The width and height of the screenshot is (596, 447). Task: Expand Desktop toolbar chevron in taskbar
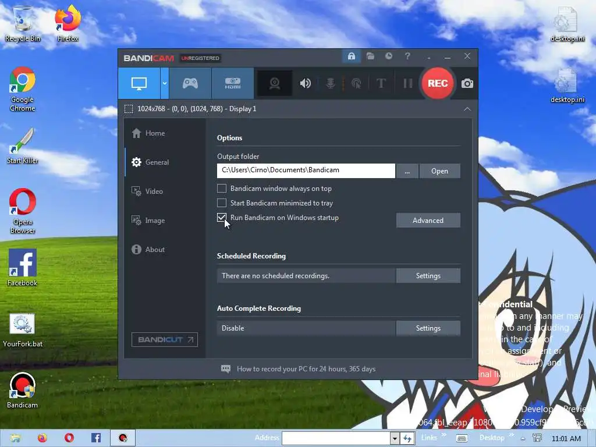click(511, 435)
